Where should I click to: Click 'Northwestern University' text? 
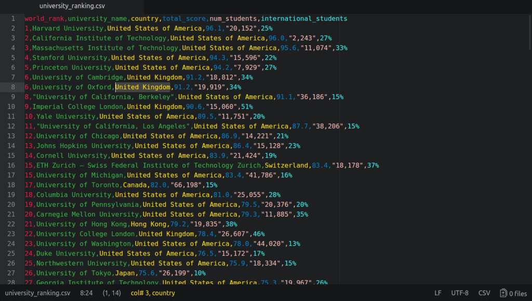(82, 264)
